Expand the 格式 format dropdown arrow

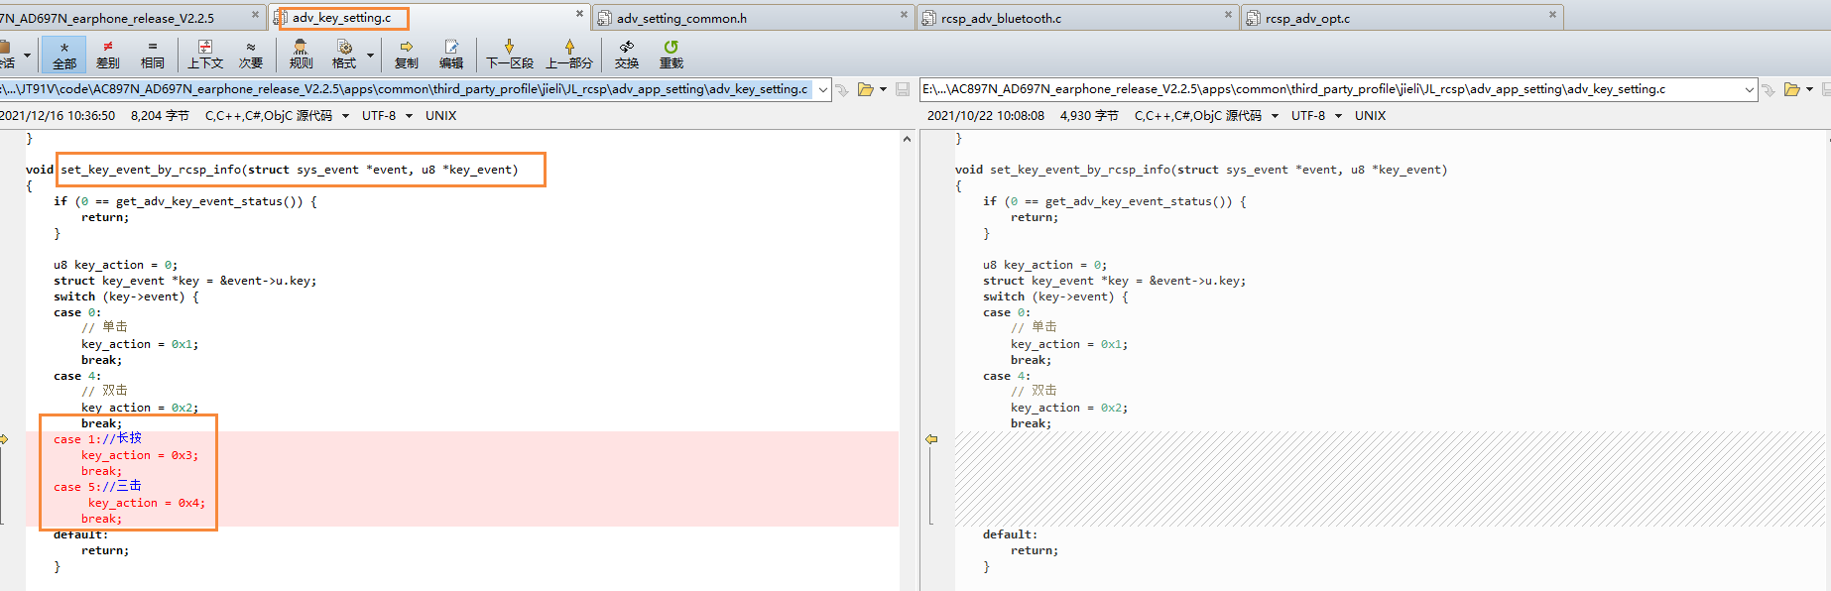(371, 56)
